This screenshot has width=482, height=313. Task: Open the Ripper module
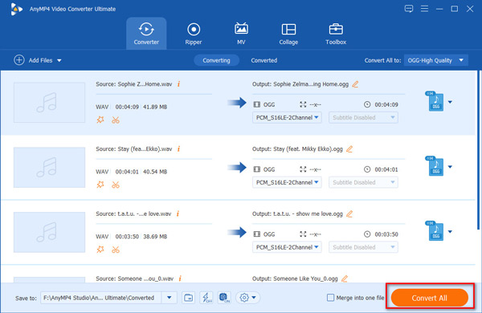coord(194,34)
